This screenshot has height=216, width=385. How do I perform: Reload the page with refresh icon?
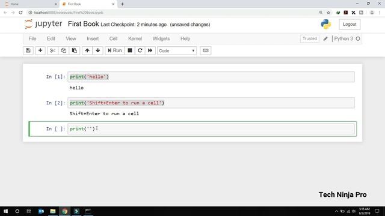click(x=20, y=13)
